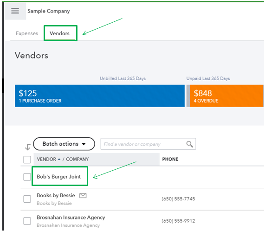Screen dimensions: 264x231
Task: Click the email envelope icon for Books by Bessie
Action: [x=83, y=195]
